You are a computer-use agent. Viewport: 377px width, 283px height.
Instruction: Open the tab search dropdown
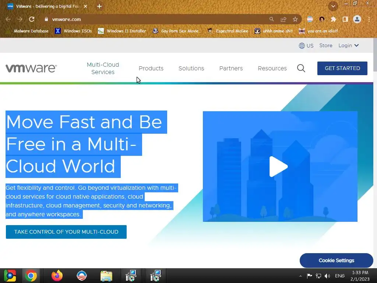click(333, 6)
